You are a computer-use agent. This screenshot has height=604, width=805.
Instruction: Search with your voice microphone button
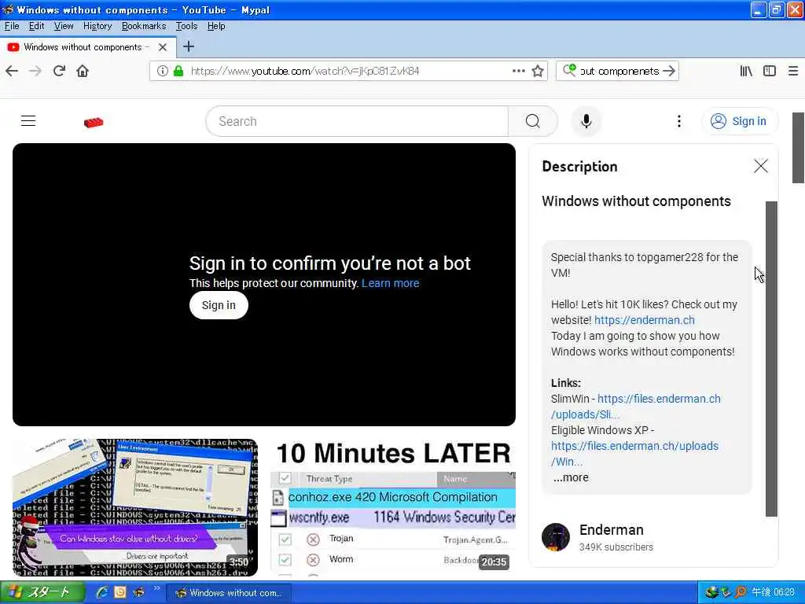586,121
